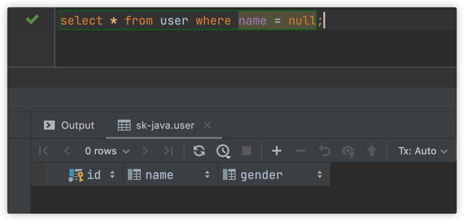Click the gender column header
Viewport: 464px width, 221px height.
point(274,175)
